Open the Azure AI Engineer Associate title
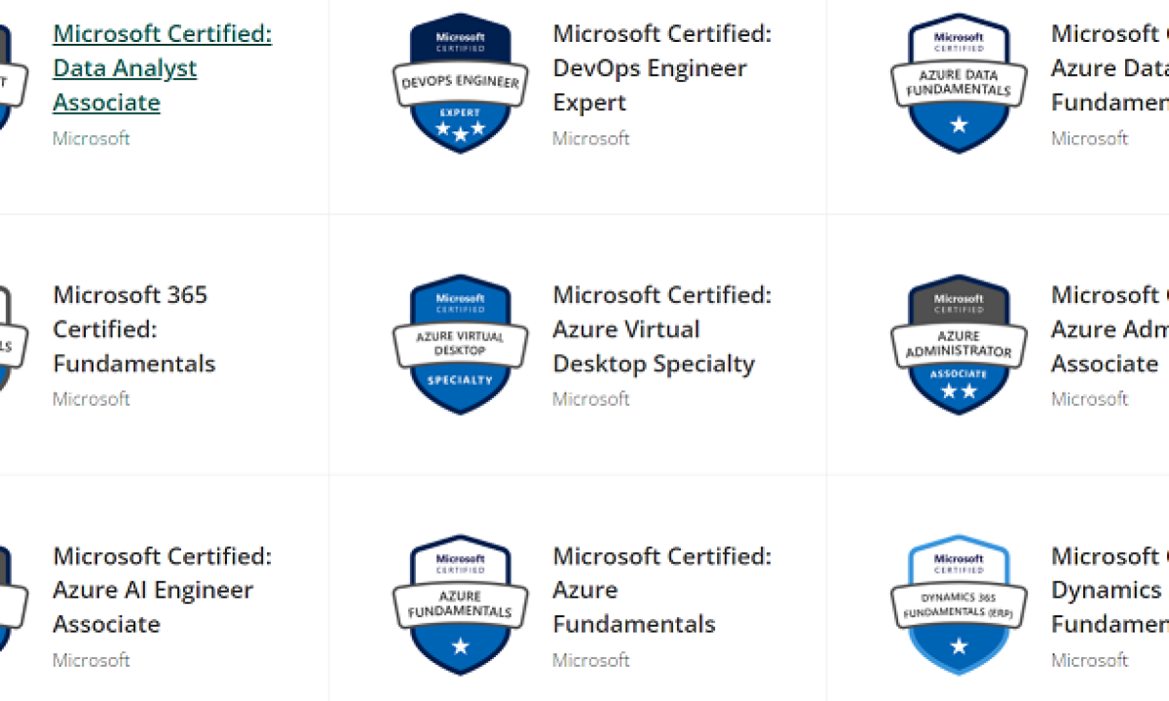 click(162, 590)
